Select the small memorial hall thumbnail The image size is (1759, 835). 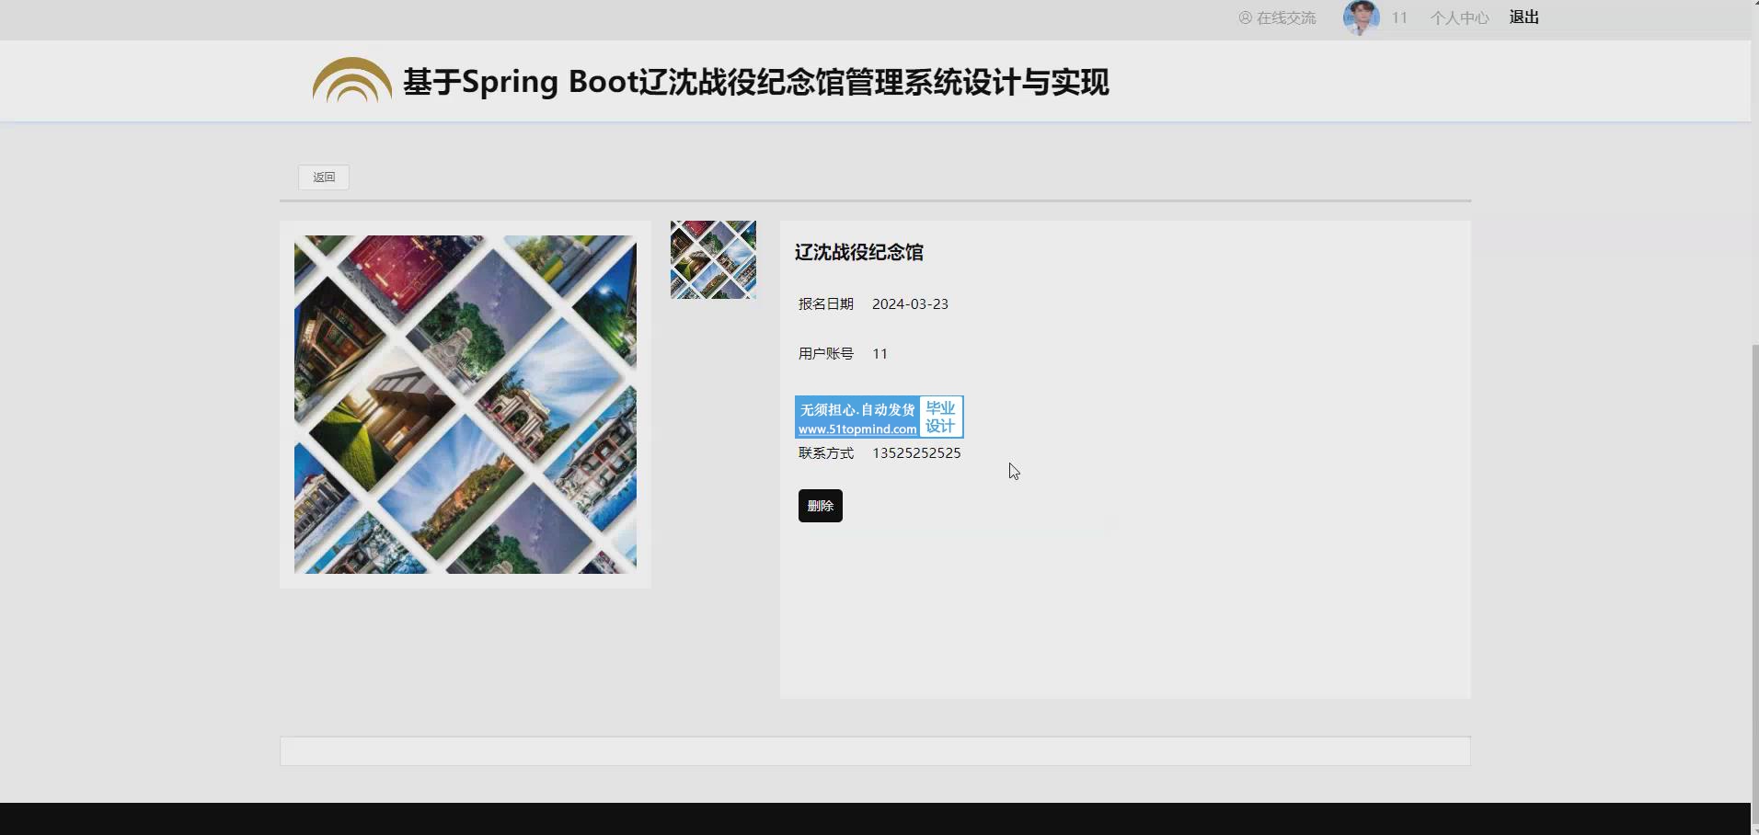[x=713, y=259]
